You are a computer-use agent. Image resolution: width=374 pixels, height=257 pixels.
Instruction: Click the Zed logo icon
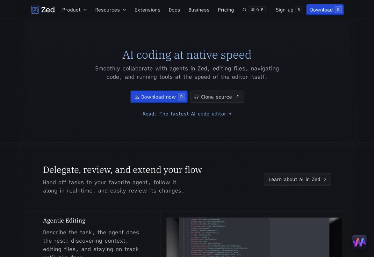[35, 10]
